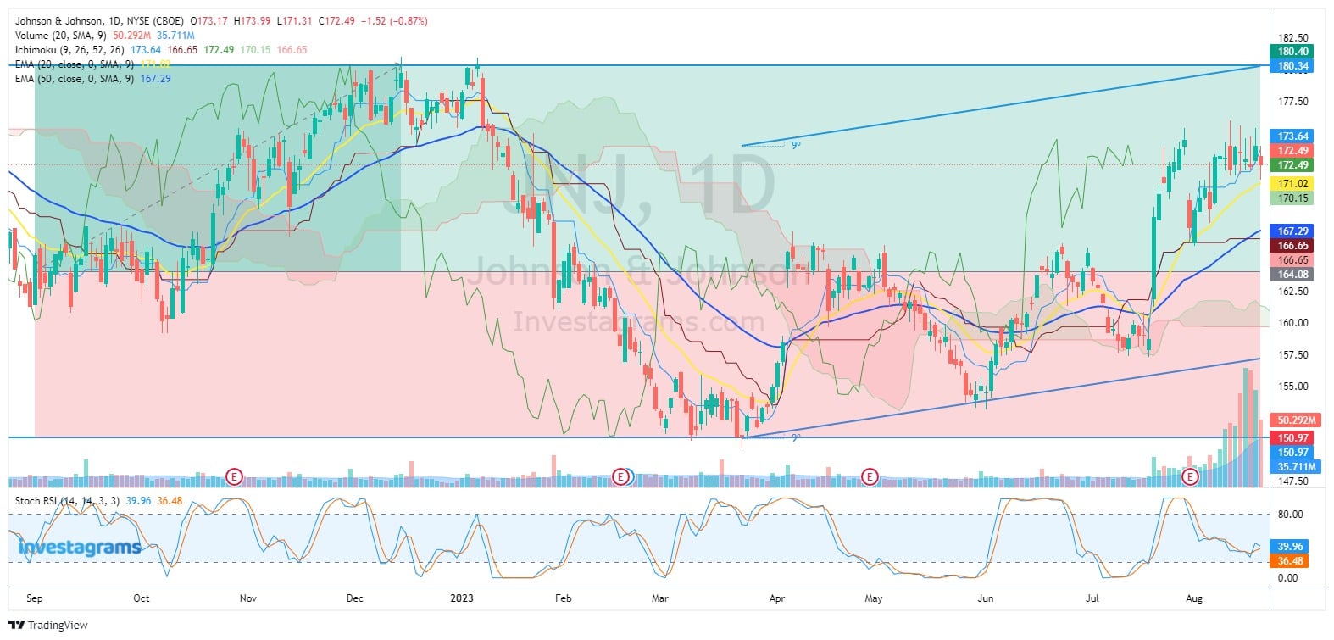Image resolution: width=1334 pixels, height=640 pixels.
Task: Click the Oct label on time axis
Action: pos(142,598)
